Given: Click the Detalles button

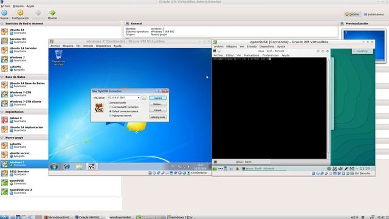Looking at the screenshot, I should point(353,15).
